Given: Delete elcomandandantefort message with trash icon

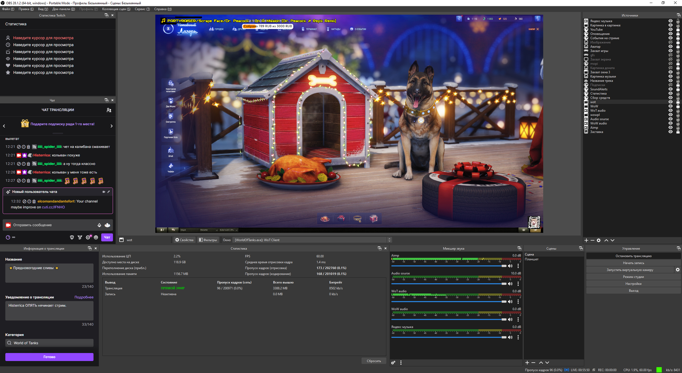Looking at the screenshot, I should coord(34,201).
